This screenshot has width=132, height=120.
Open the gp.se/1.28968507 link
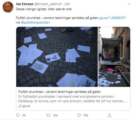click(x=112, y=18)
